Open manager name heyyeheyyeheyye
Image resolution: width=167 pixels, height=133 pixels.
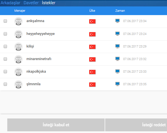click(41, 34)
